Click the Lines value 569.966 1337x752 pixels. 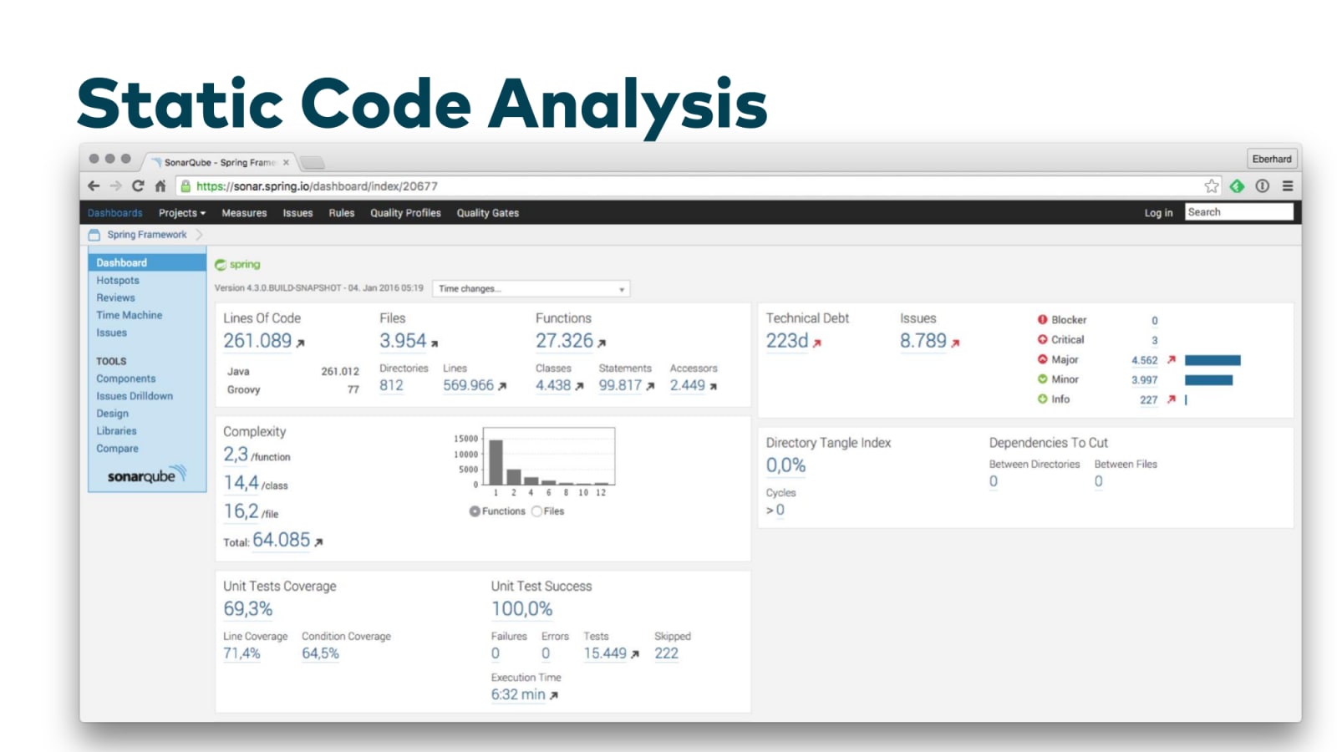tap(468, 385)
